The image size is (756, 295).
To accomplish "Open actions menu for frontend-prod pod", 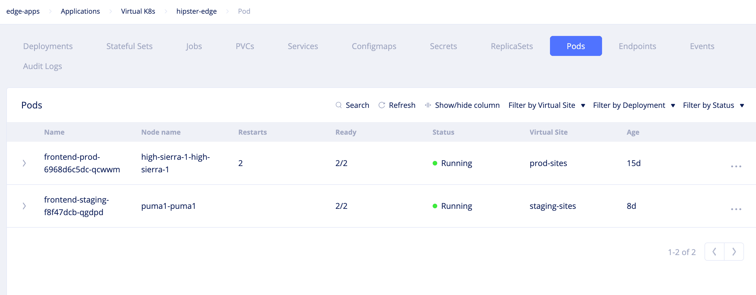I will pos(736,166).
